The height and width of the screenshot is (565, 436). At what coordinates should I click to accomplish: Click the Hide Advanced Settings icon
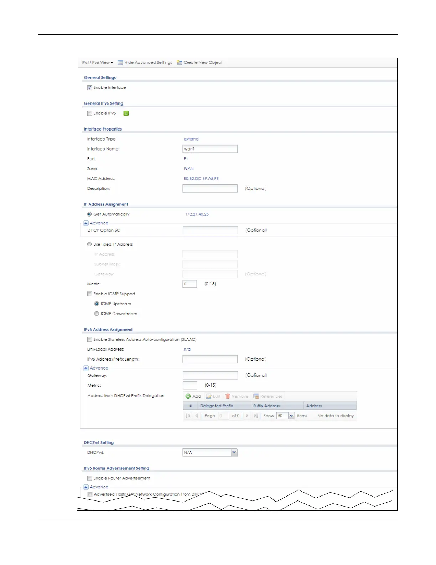pyautogui.click(x=120, y=63)
